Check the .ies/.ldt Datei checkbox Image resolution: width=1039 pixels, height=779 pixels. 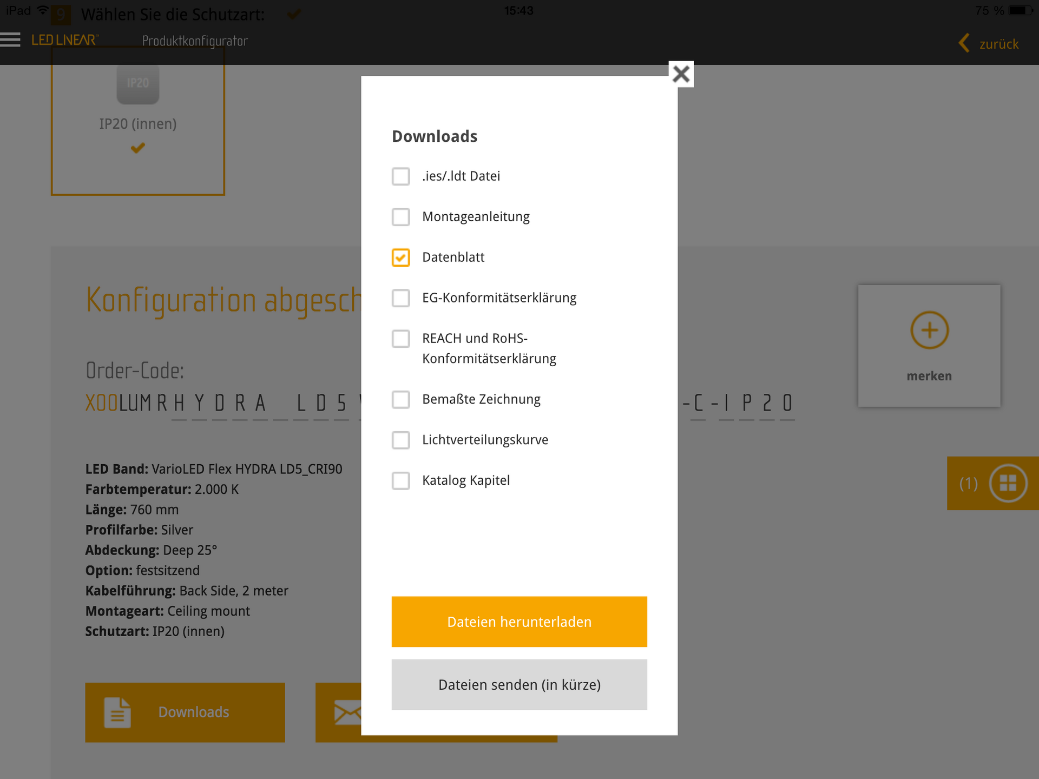pyautogui.click(x=400, y=176)
